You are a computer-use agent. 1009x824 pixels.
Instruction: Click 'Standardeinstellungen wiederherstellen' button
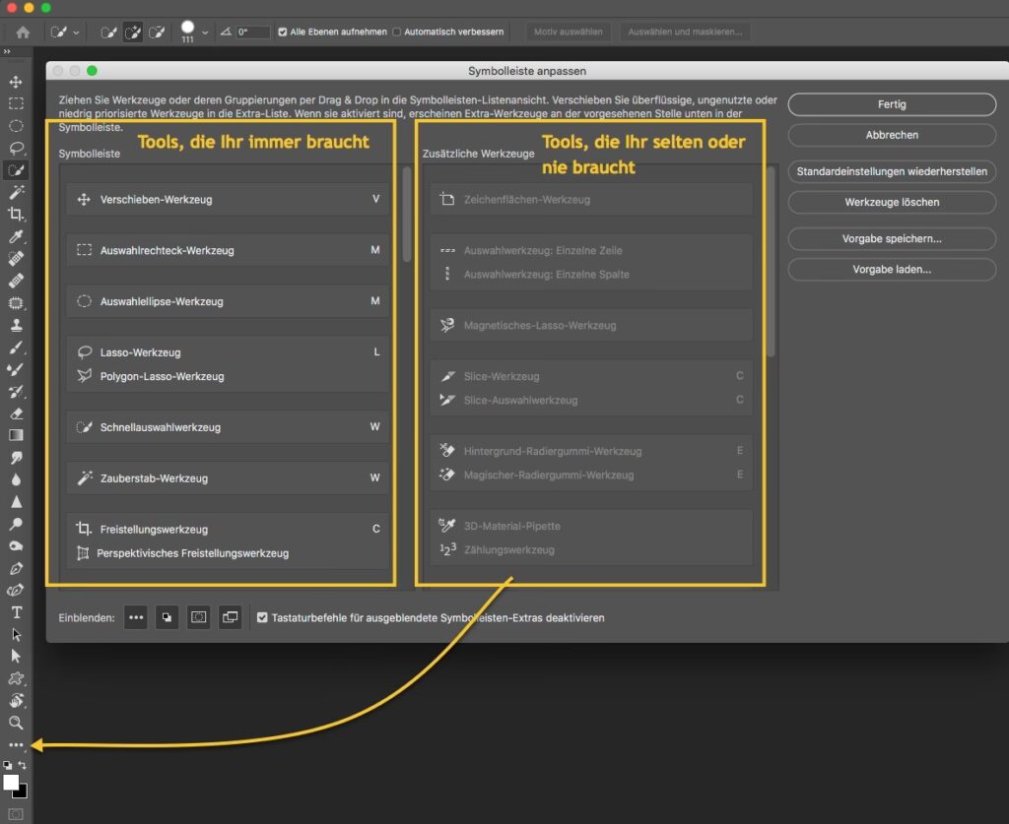click(x=891, y=171)
